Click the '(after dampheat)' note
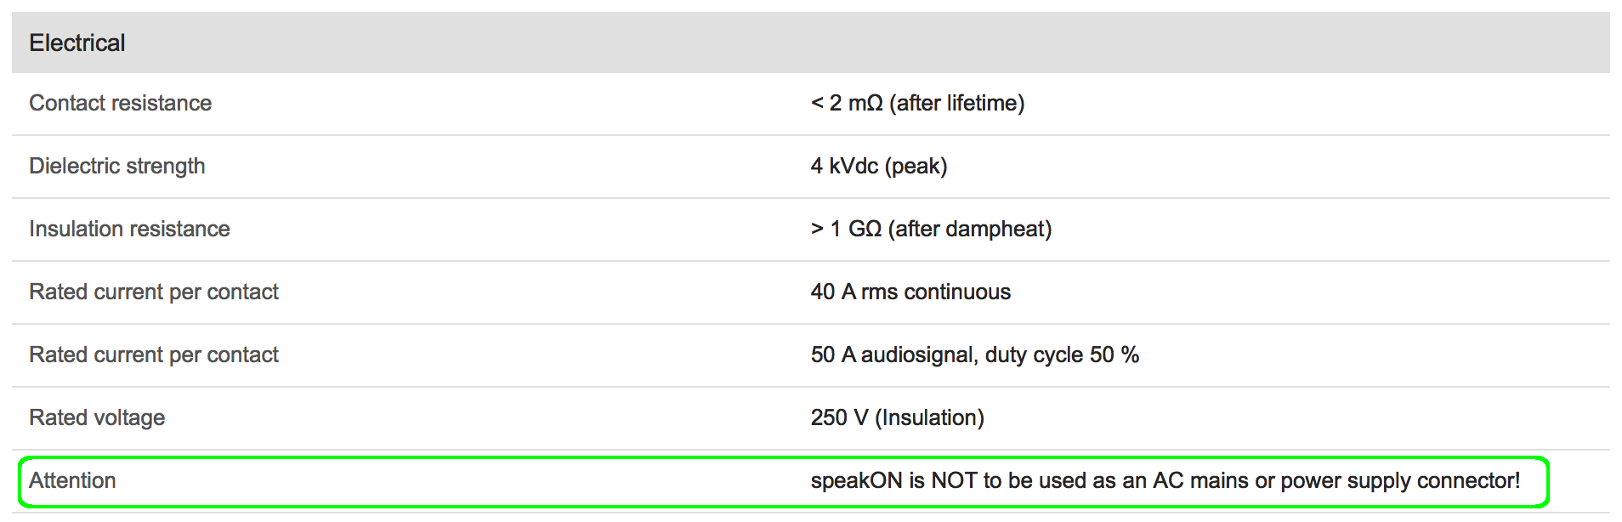The width and height of the screenshot is (1622, 522). click(x=970, y=229)
